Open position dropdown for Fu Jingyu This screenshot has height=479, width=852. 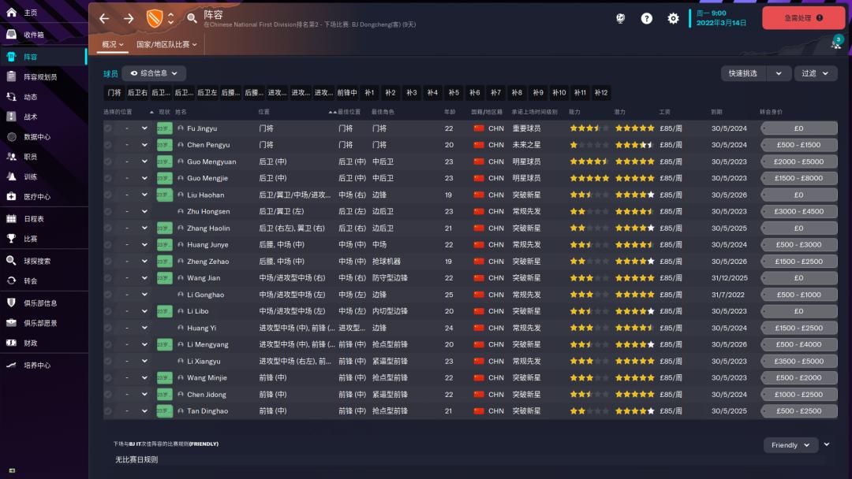coord(144,128)
